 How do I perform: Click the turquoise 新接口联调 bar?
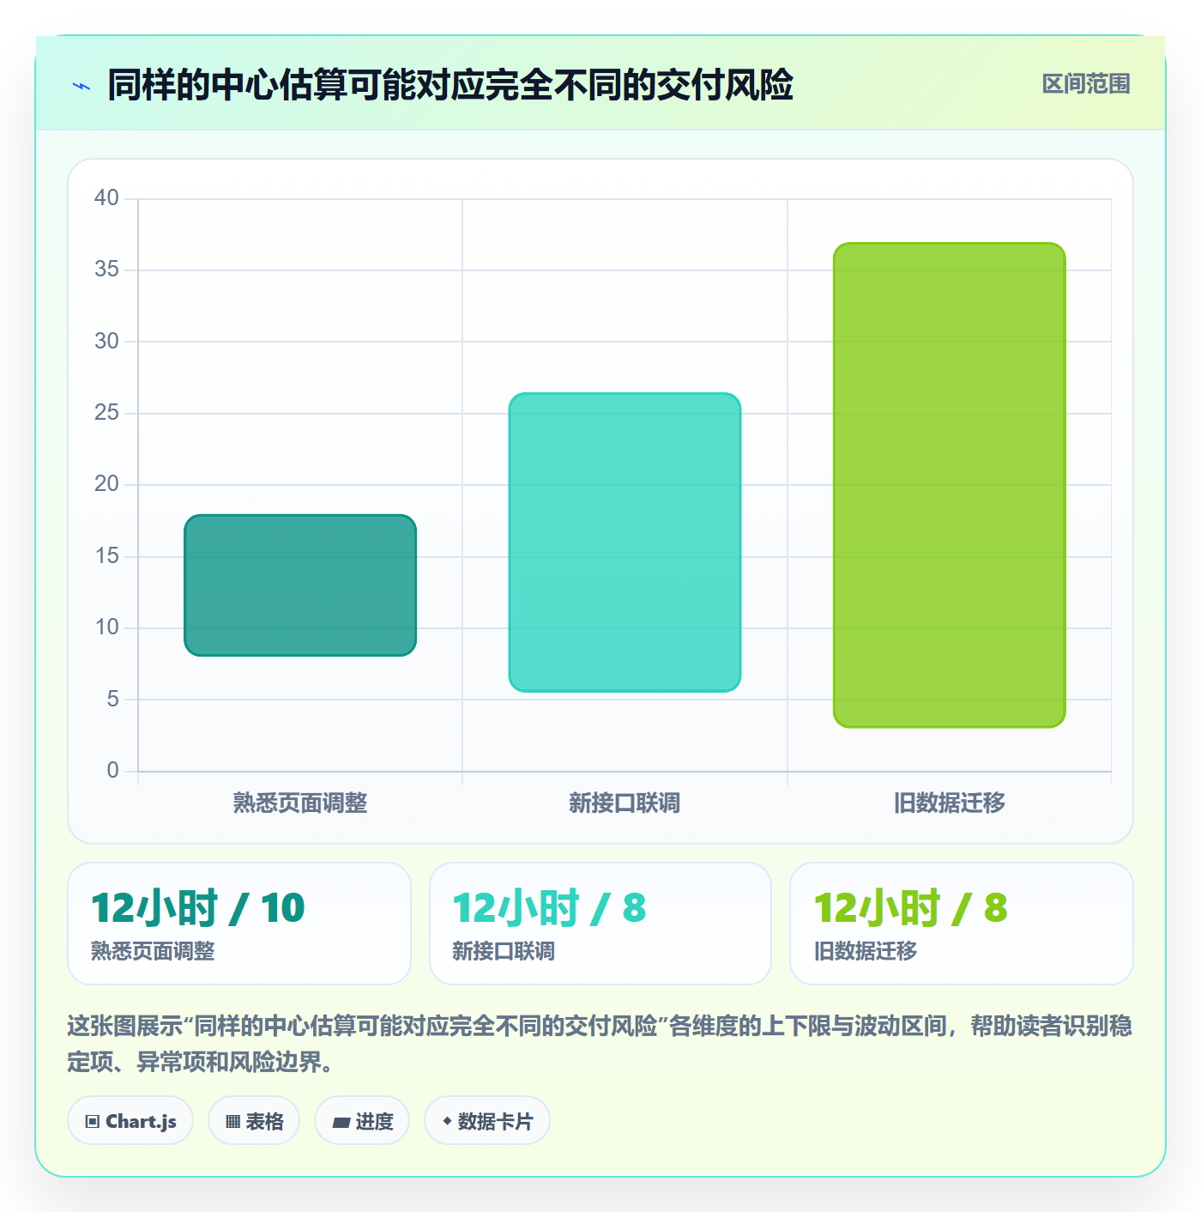pyautogui.click(x=625, y=542)
